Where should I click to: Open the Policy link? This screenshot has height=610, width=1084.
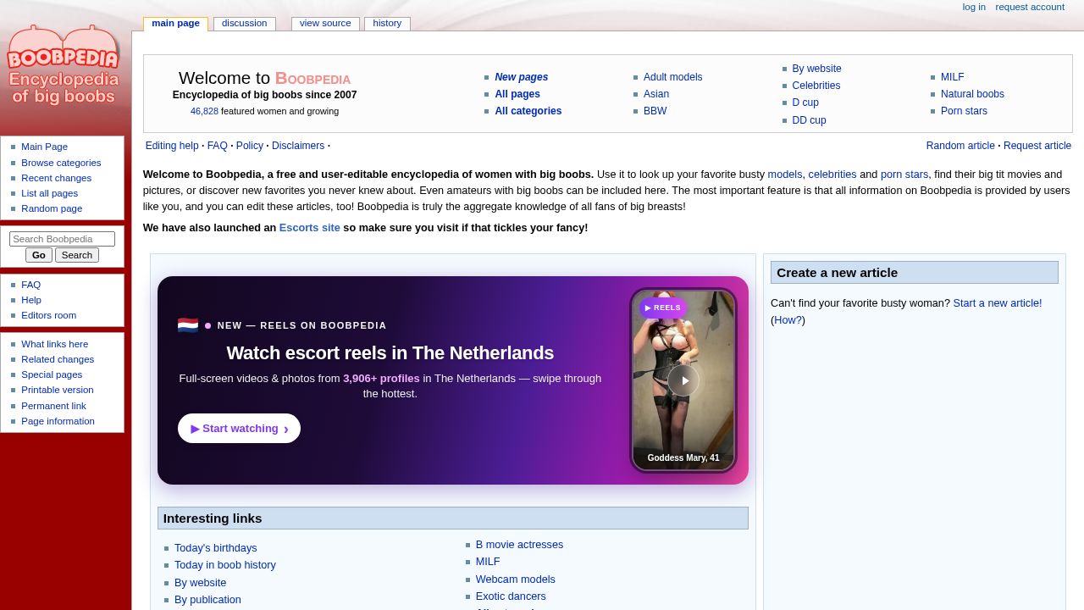(250, 146)
